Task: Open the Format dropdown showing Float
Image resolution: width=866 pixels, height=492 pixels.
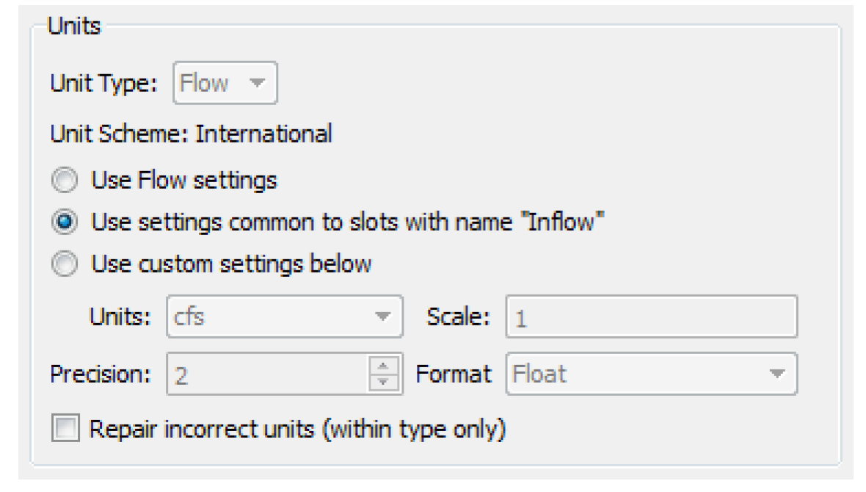Action: pyautogui.click(x=650, y=375)
